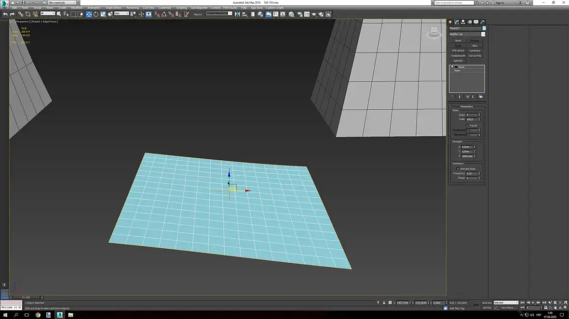
Task: Open the Modifiers menu
Action: [x=77, y=8]
